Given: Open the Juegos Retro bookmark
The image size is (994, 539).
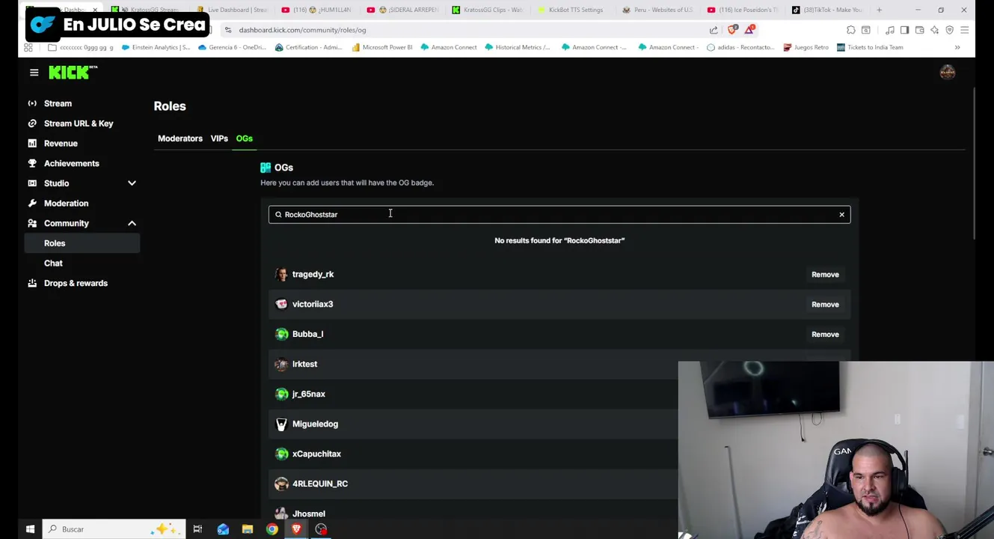Looking at the screenshot, I should pos(806,47).
